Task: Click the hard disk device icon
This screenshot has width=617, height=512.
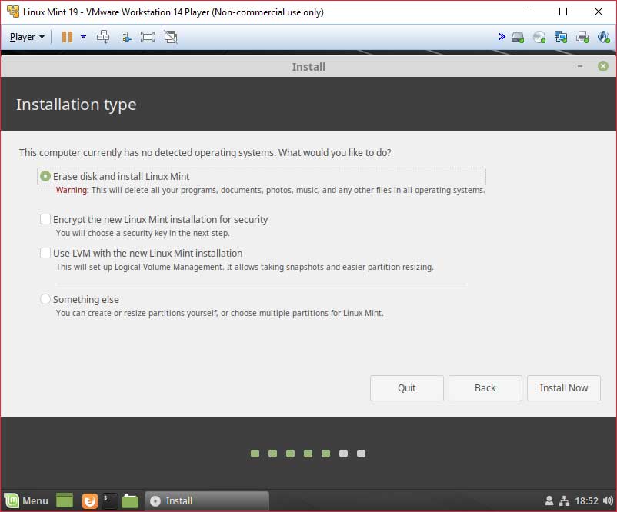Action: (x=518, y=38)
